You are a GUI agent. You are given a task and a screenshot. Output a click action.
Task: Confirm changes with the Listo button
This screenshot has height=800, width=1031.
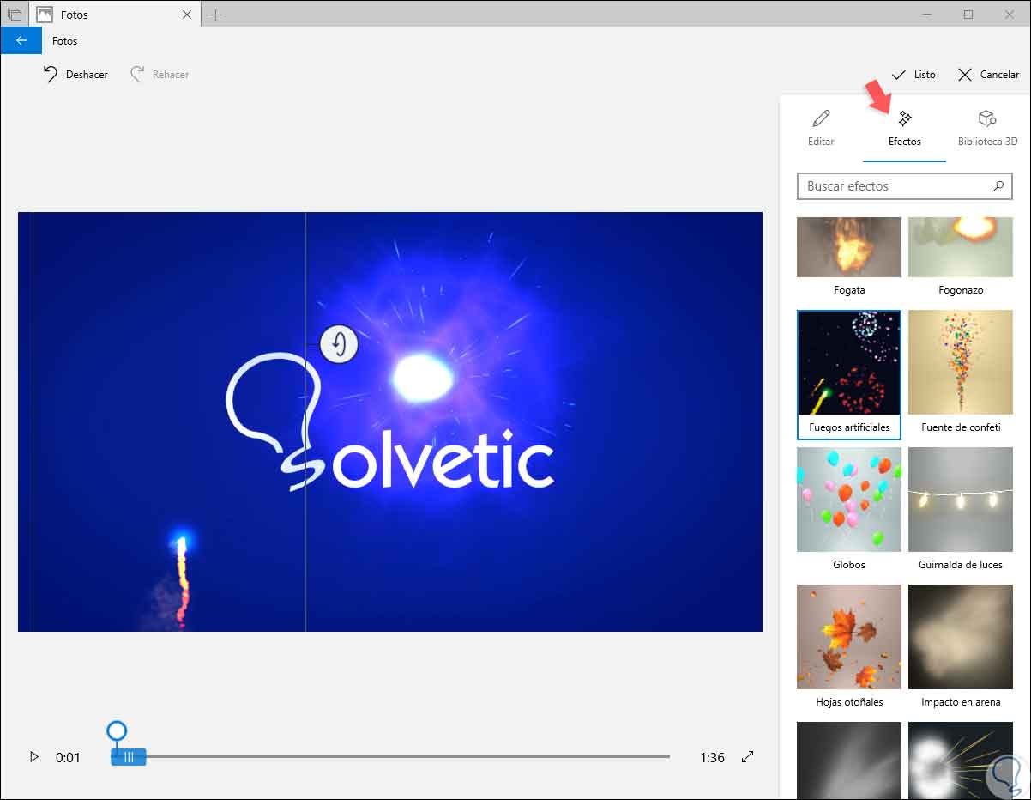[x=913, y=75]
